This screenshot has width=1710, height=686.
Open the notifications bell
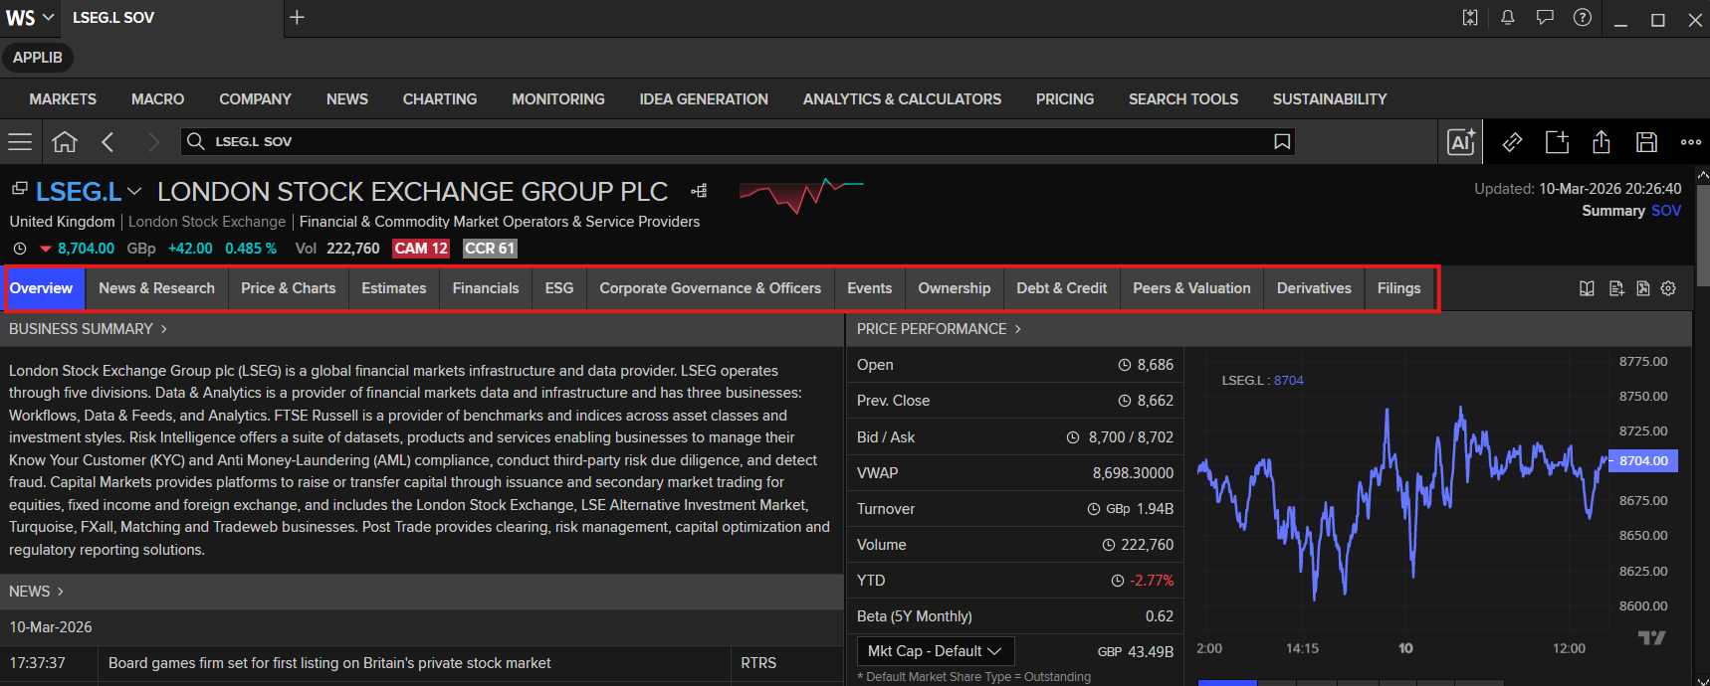point(1508,17)
